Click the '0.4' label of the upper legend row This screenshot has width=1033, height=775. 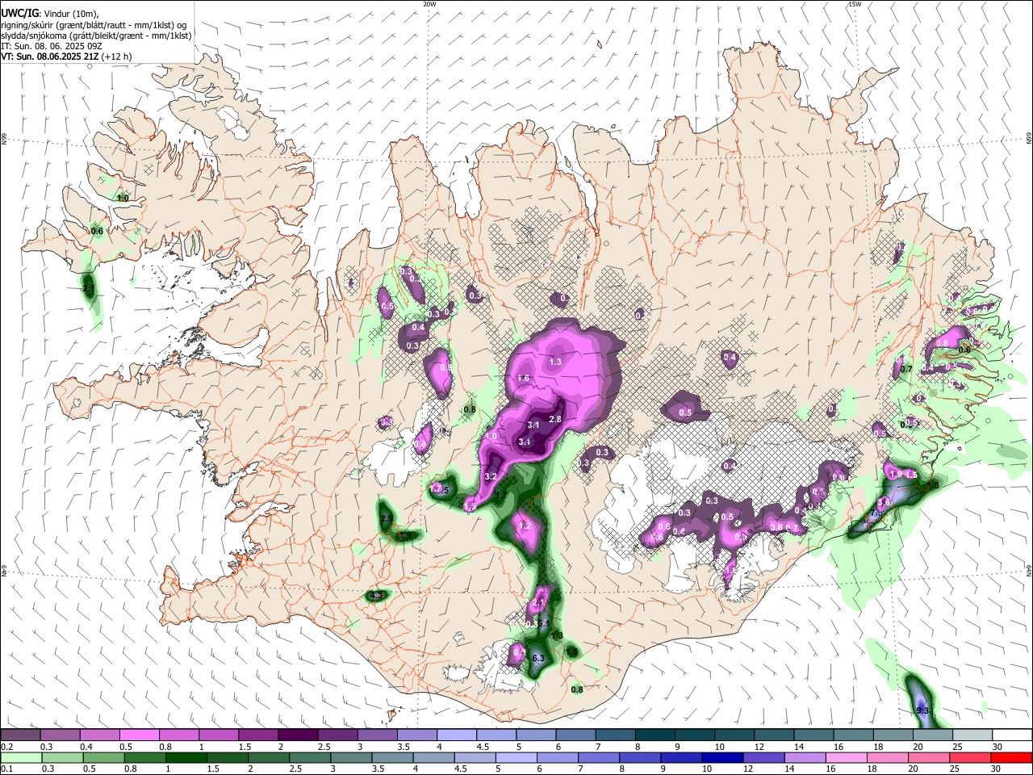[86, 747]
